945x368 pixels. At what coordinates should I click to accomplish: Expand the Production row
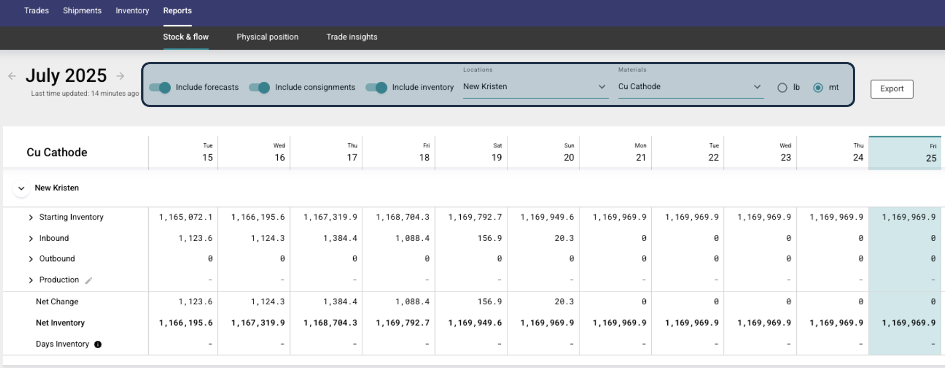coord(31,280)
